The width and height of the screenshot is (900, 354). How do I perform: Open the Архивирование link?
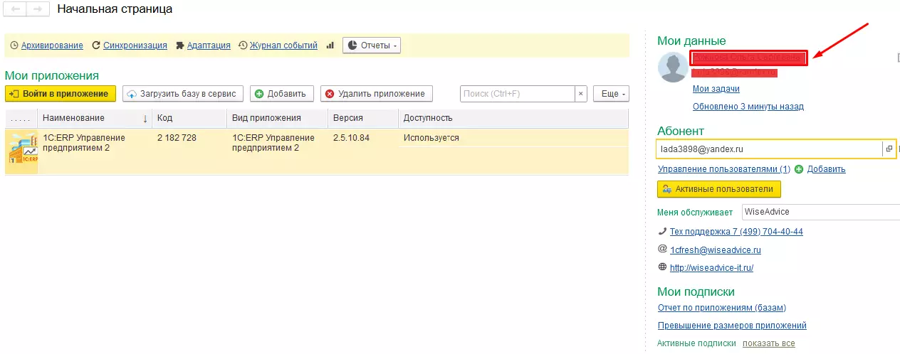point(52,45)
